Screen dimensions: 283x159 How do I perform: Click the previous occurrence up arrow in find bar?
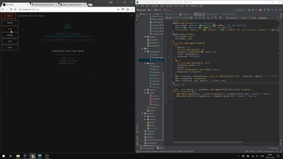tap(196, 18)
